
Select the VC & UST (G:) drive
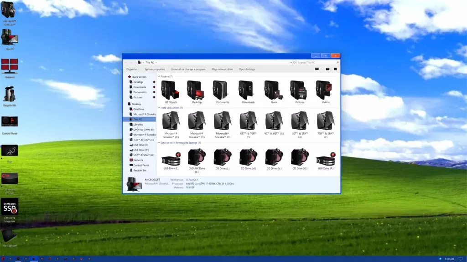point(274,123)
